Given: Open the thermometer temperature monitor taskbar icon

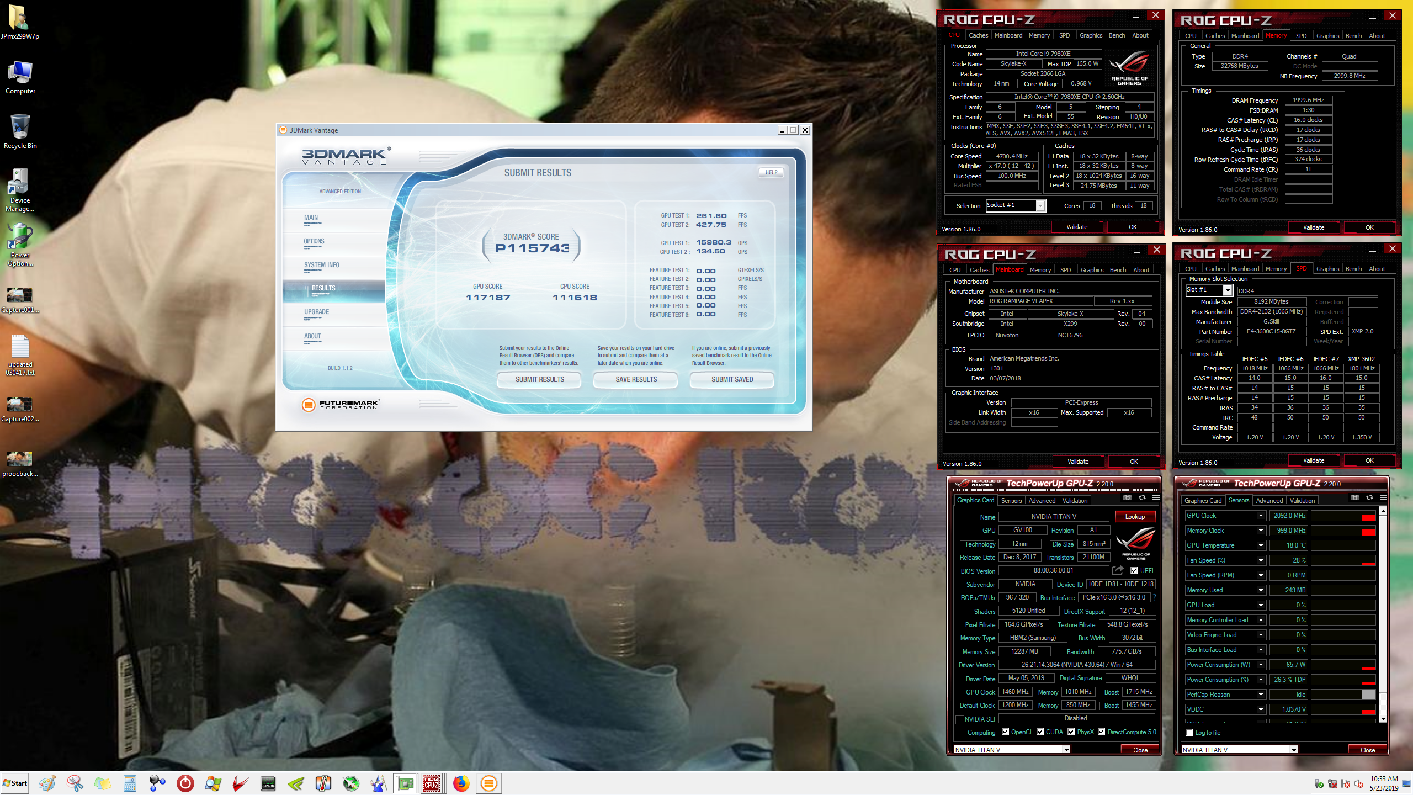Looking at the screenshot, I should [x=323, y=783].
